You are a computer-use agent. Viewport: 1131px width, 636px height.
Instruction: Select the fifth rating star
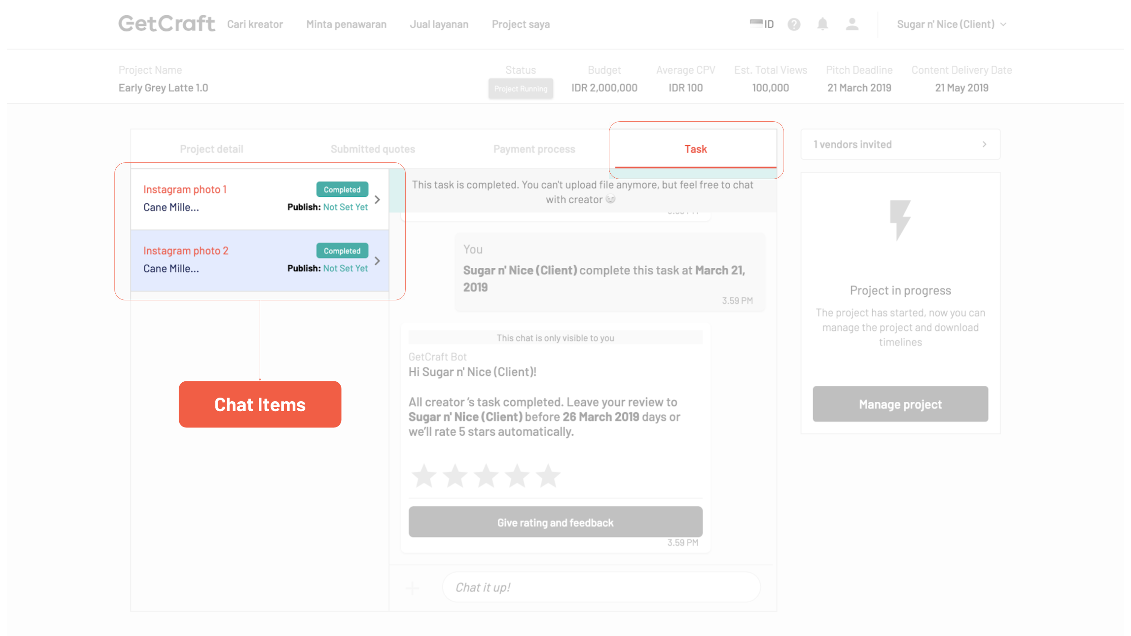pyautogui.click(x=548, y=475)
